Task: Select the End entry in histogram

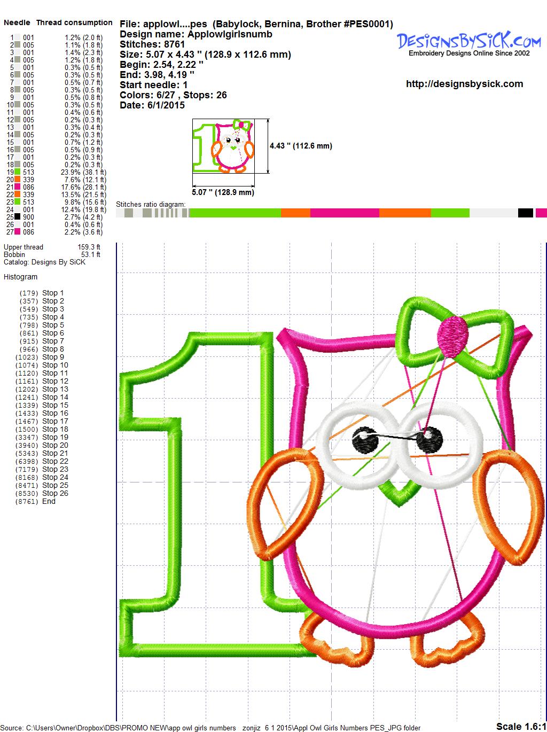Action: [49, 501]
